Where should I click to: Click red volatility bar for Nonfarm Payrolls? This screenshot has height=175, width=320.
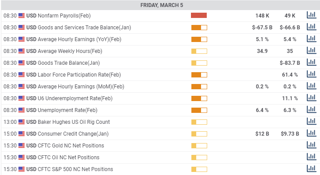tap(199, 15)
